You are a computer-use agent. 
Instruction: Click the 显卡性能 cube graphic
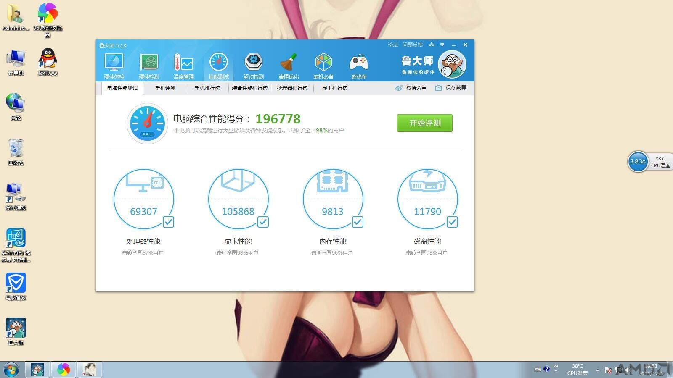(x=238, y=181)
